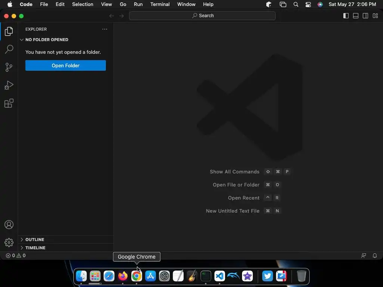Viewport: 383px width, 287px height.
Task: Expand the OUTLINE section
Action: 65,240
